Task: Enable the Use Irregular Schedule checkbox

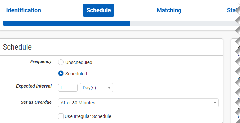Action: coord(61,117)
